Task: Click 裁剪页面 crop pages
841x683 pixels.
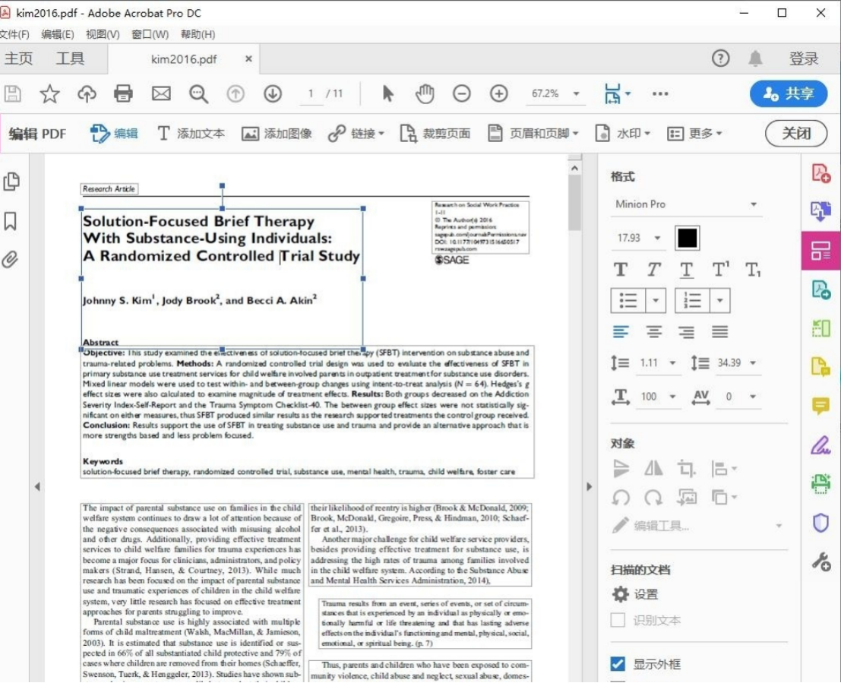Action: (x=435, y=133)
